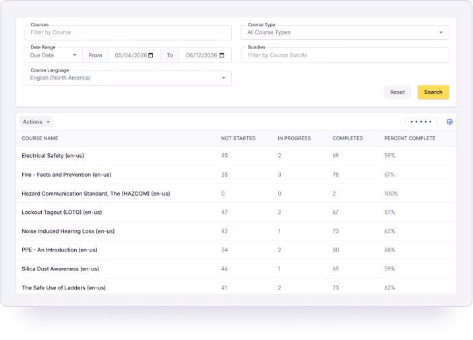The height and width of the screenshot is (340, 473).
Task: Click the Search button
Action: coord(433,92)
